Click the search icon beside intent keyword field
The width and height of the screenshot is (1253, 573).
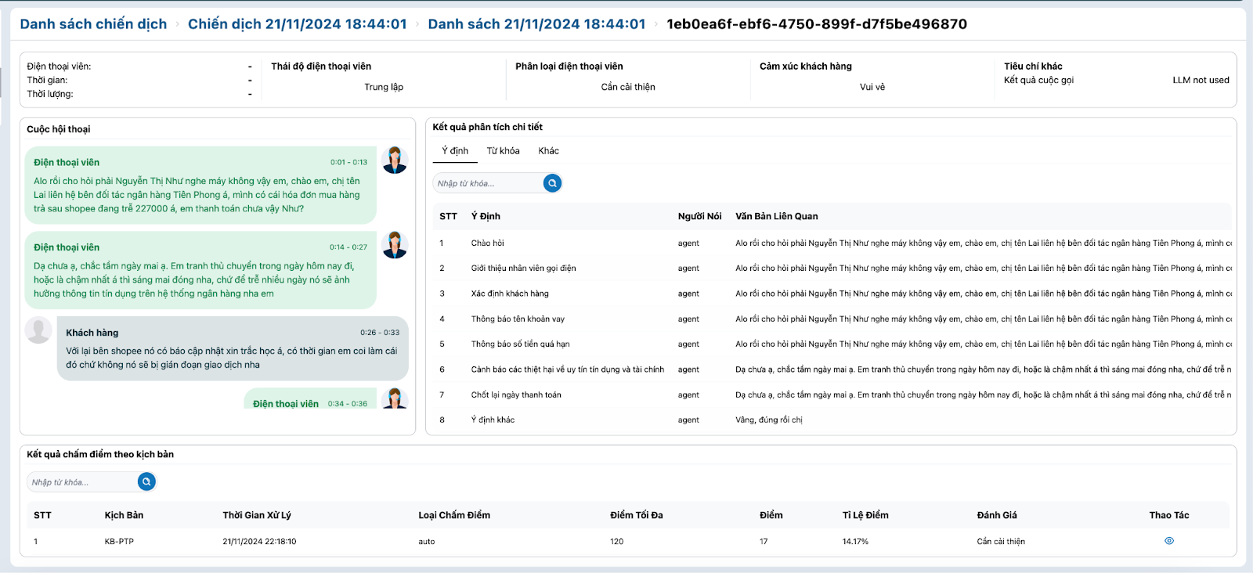(x=552, y=183)
